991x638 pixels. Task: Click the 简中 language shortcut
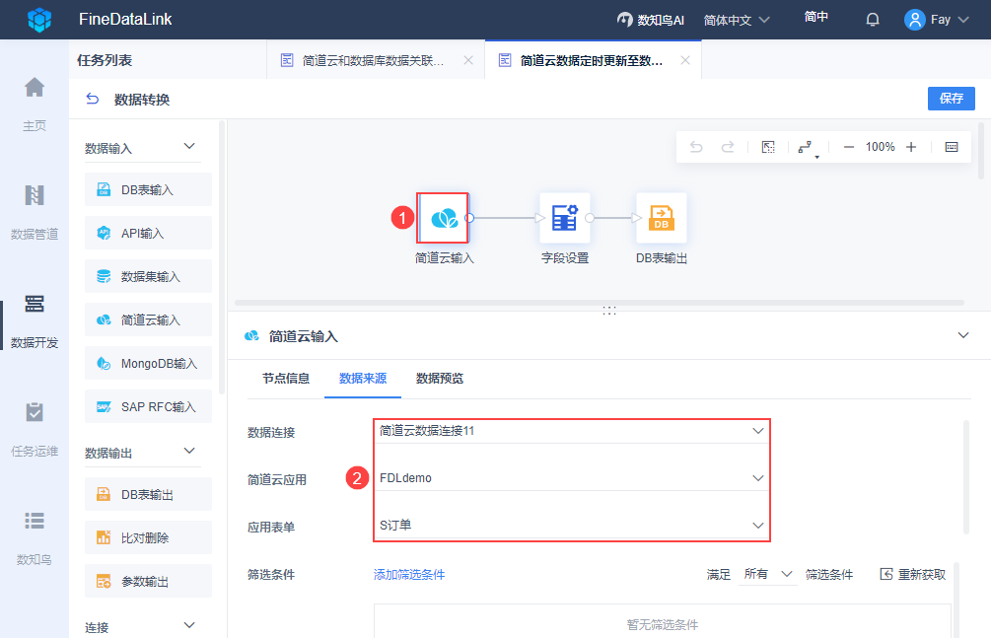click(x=815, y=17)
